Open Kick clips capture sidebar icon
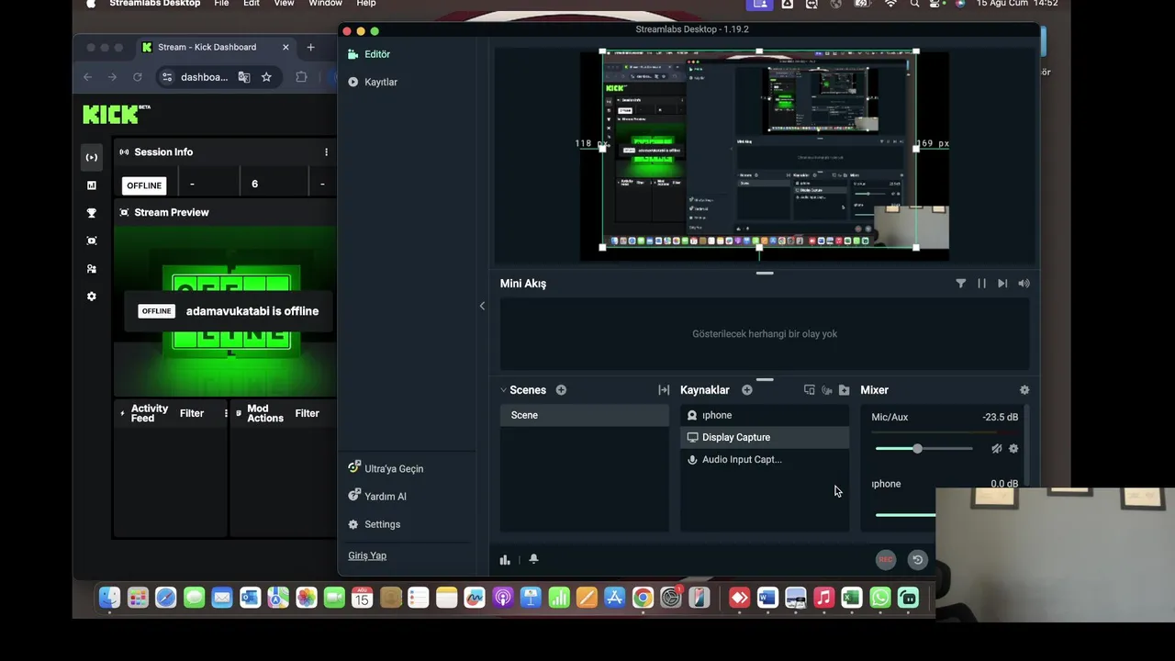The height and width of the screenshot is (661, 1175). tap(91, 241)
